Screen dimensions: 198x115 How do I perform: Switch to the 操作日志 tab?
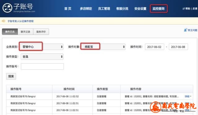10,31
